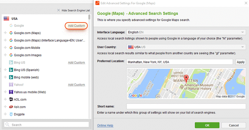The image size is (249, 130).
Task: Click the red map pin marker
Action: click(x=187, y=78)
